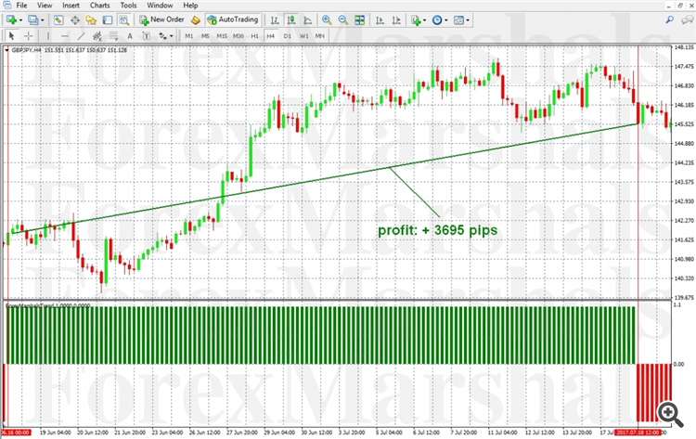Image resolution: width=696 pixels, height=439 pixels.
Task: Open the Window menu
Action: click(160, 6)
